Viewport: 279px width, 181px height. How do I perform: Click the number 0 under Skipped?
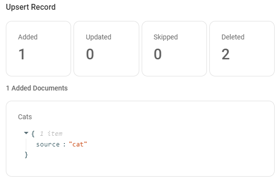tap(158, 54)
